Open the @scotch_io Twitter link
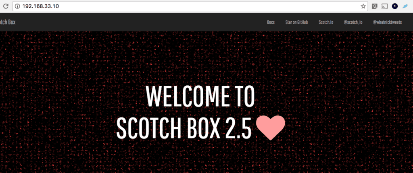Viewport: 413px width, 173px height. point(353,23)
